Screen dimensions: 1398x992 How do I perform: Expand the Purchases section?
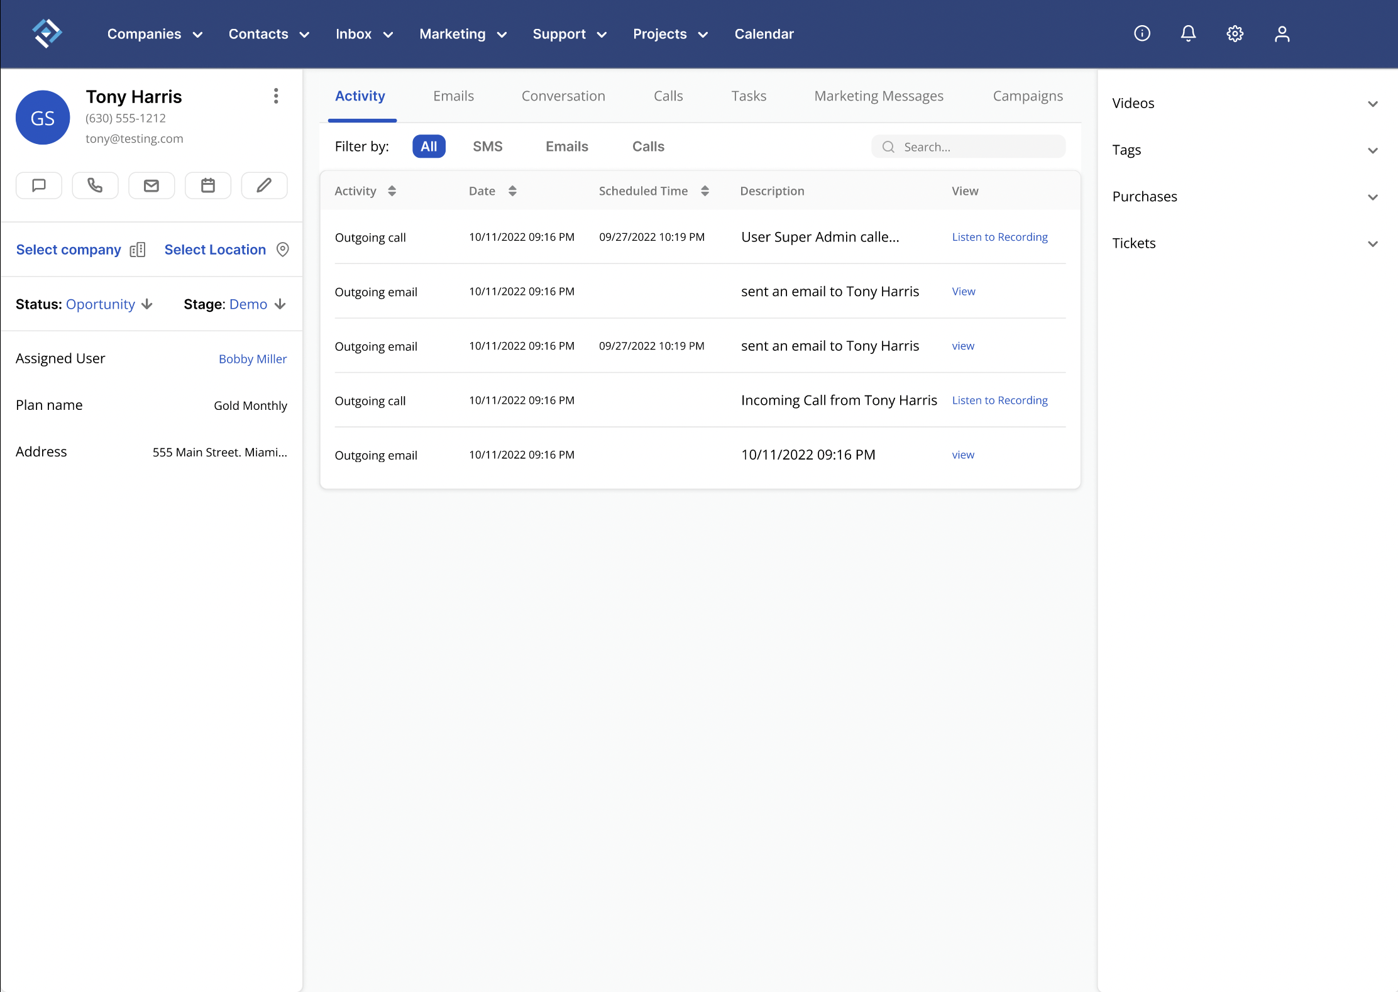(1245, 197)
